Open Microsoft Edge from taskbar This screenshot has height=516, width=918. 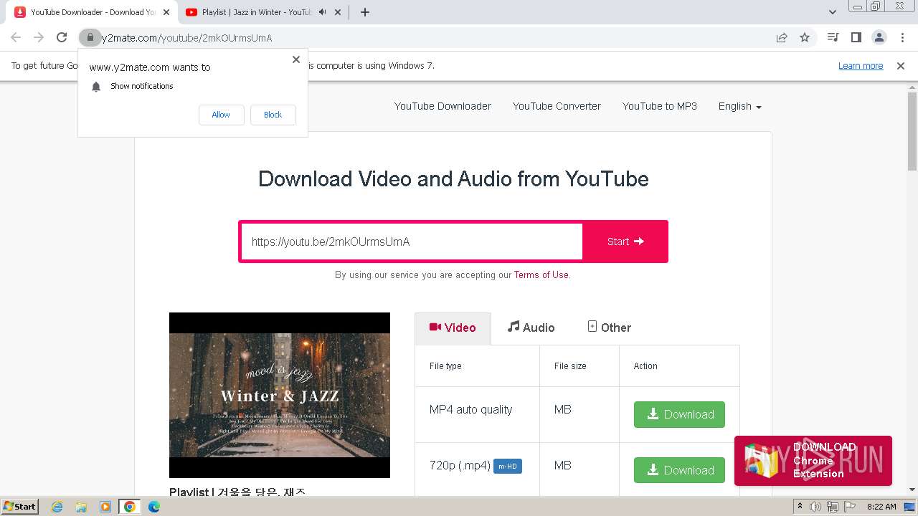tap(153, 507)
